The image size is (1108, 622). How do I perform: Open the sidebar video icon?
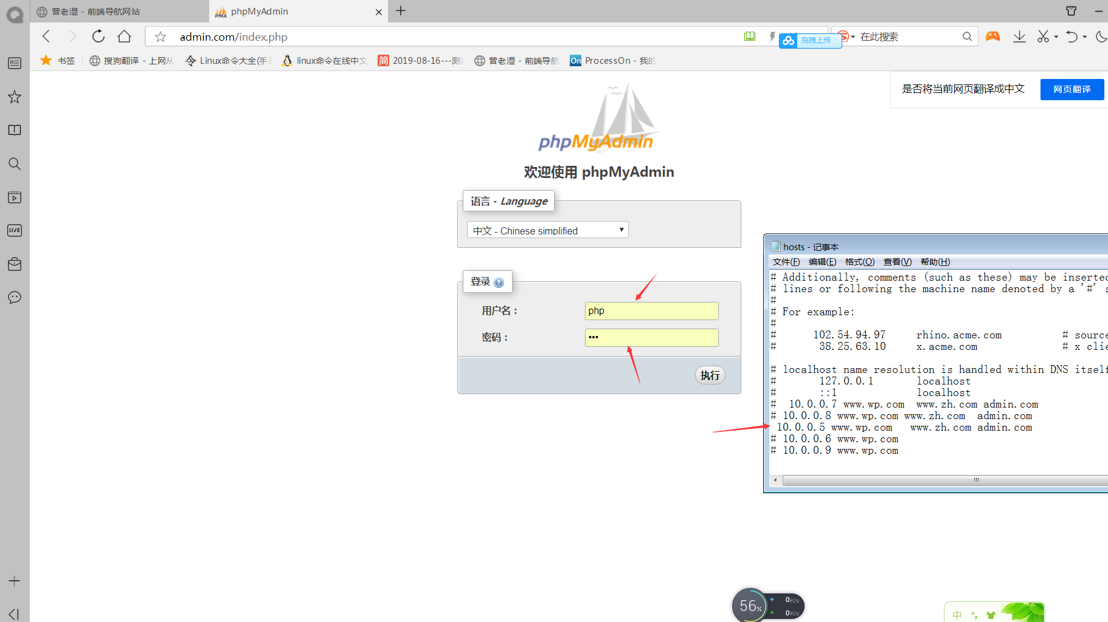(x=15, y=197)
